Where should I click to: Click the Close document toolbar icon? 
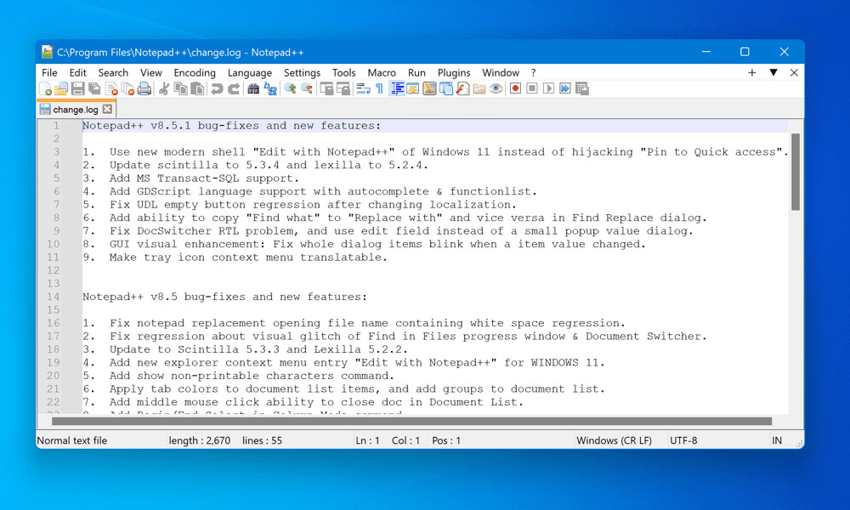[x=111, y=89]
